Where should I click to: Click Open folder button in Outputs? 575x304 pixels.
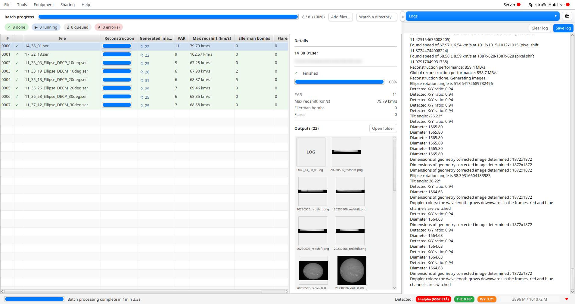383,128
